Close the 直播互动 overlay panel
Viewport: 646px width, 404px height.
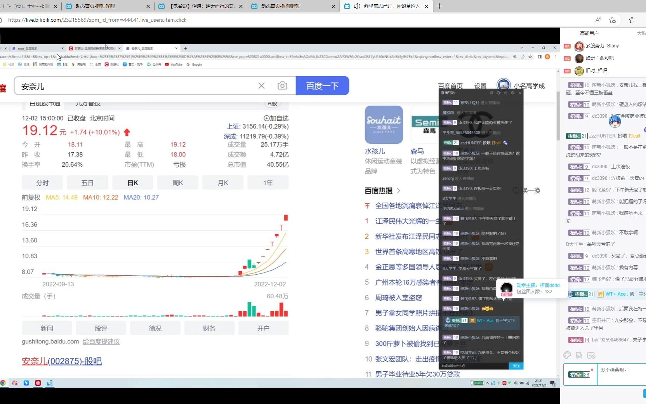(x=520, y=93)
